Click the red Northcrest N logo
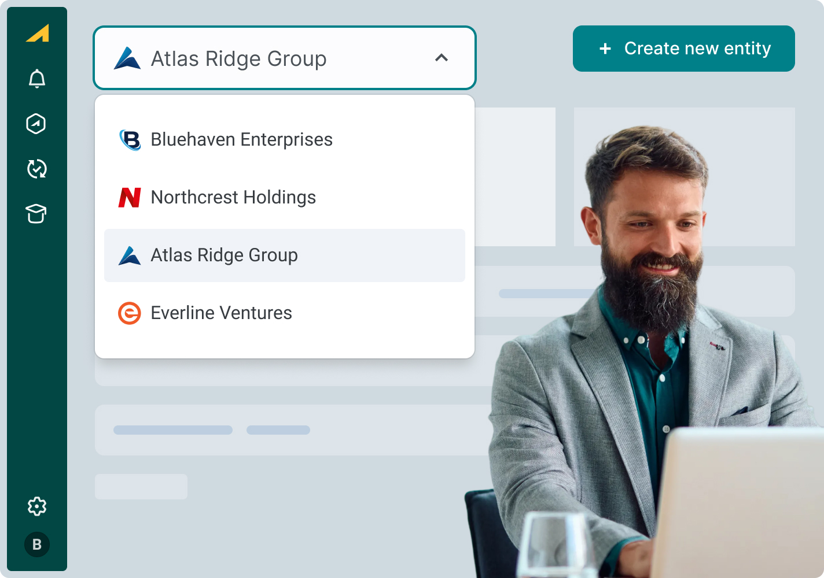 pyautogui.click(x=130, y=198)
